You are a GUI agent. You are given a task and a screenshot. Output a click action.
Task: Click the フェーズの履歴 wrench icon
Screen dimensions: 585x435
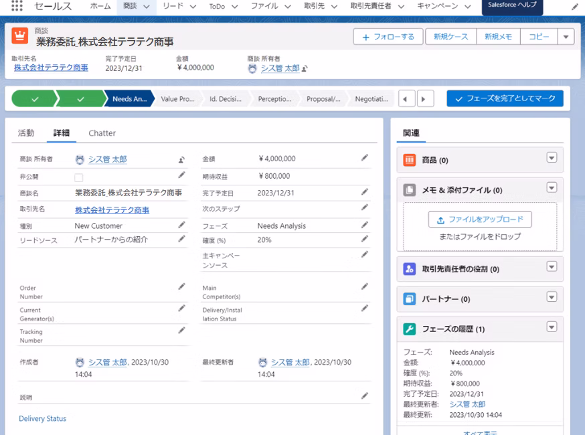410,329
